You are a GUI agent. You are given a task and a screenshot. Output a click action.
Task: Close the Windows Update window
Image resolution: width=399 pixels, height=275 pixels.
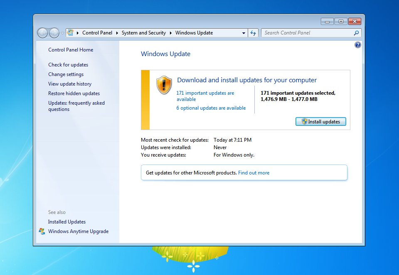(x=355, y=22)
